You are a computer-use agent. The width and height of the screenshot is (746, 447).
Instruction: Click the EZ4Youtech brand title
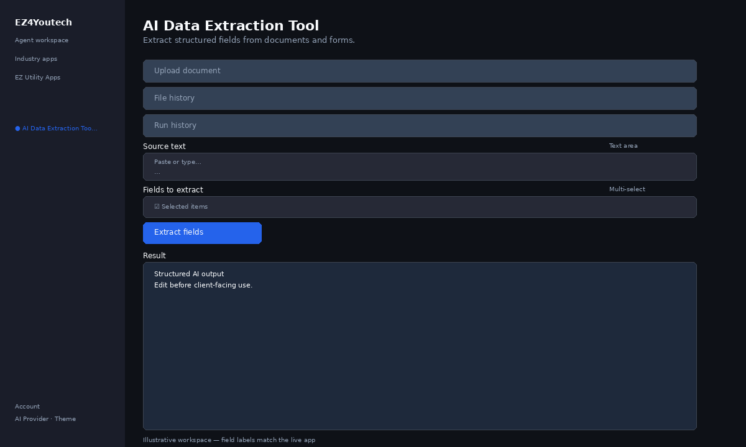(44, 22)
